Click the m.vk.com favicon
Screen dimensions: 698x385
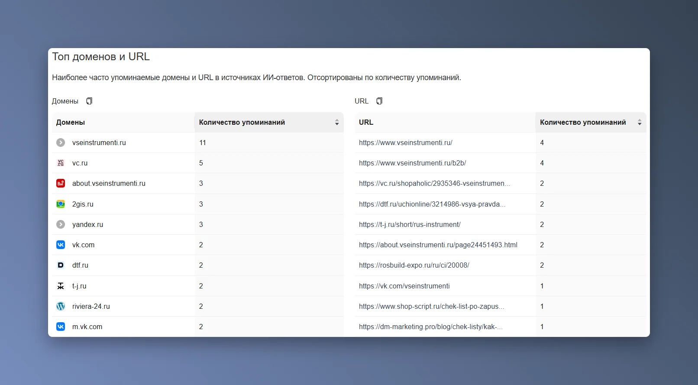click(x=61, y=327)
